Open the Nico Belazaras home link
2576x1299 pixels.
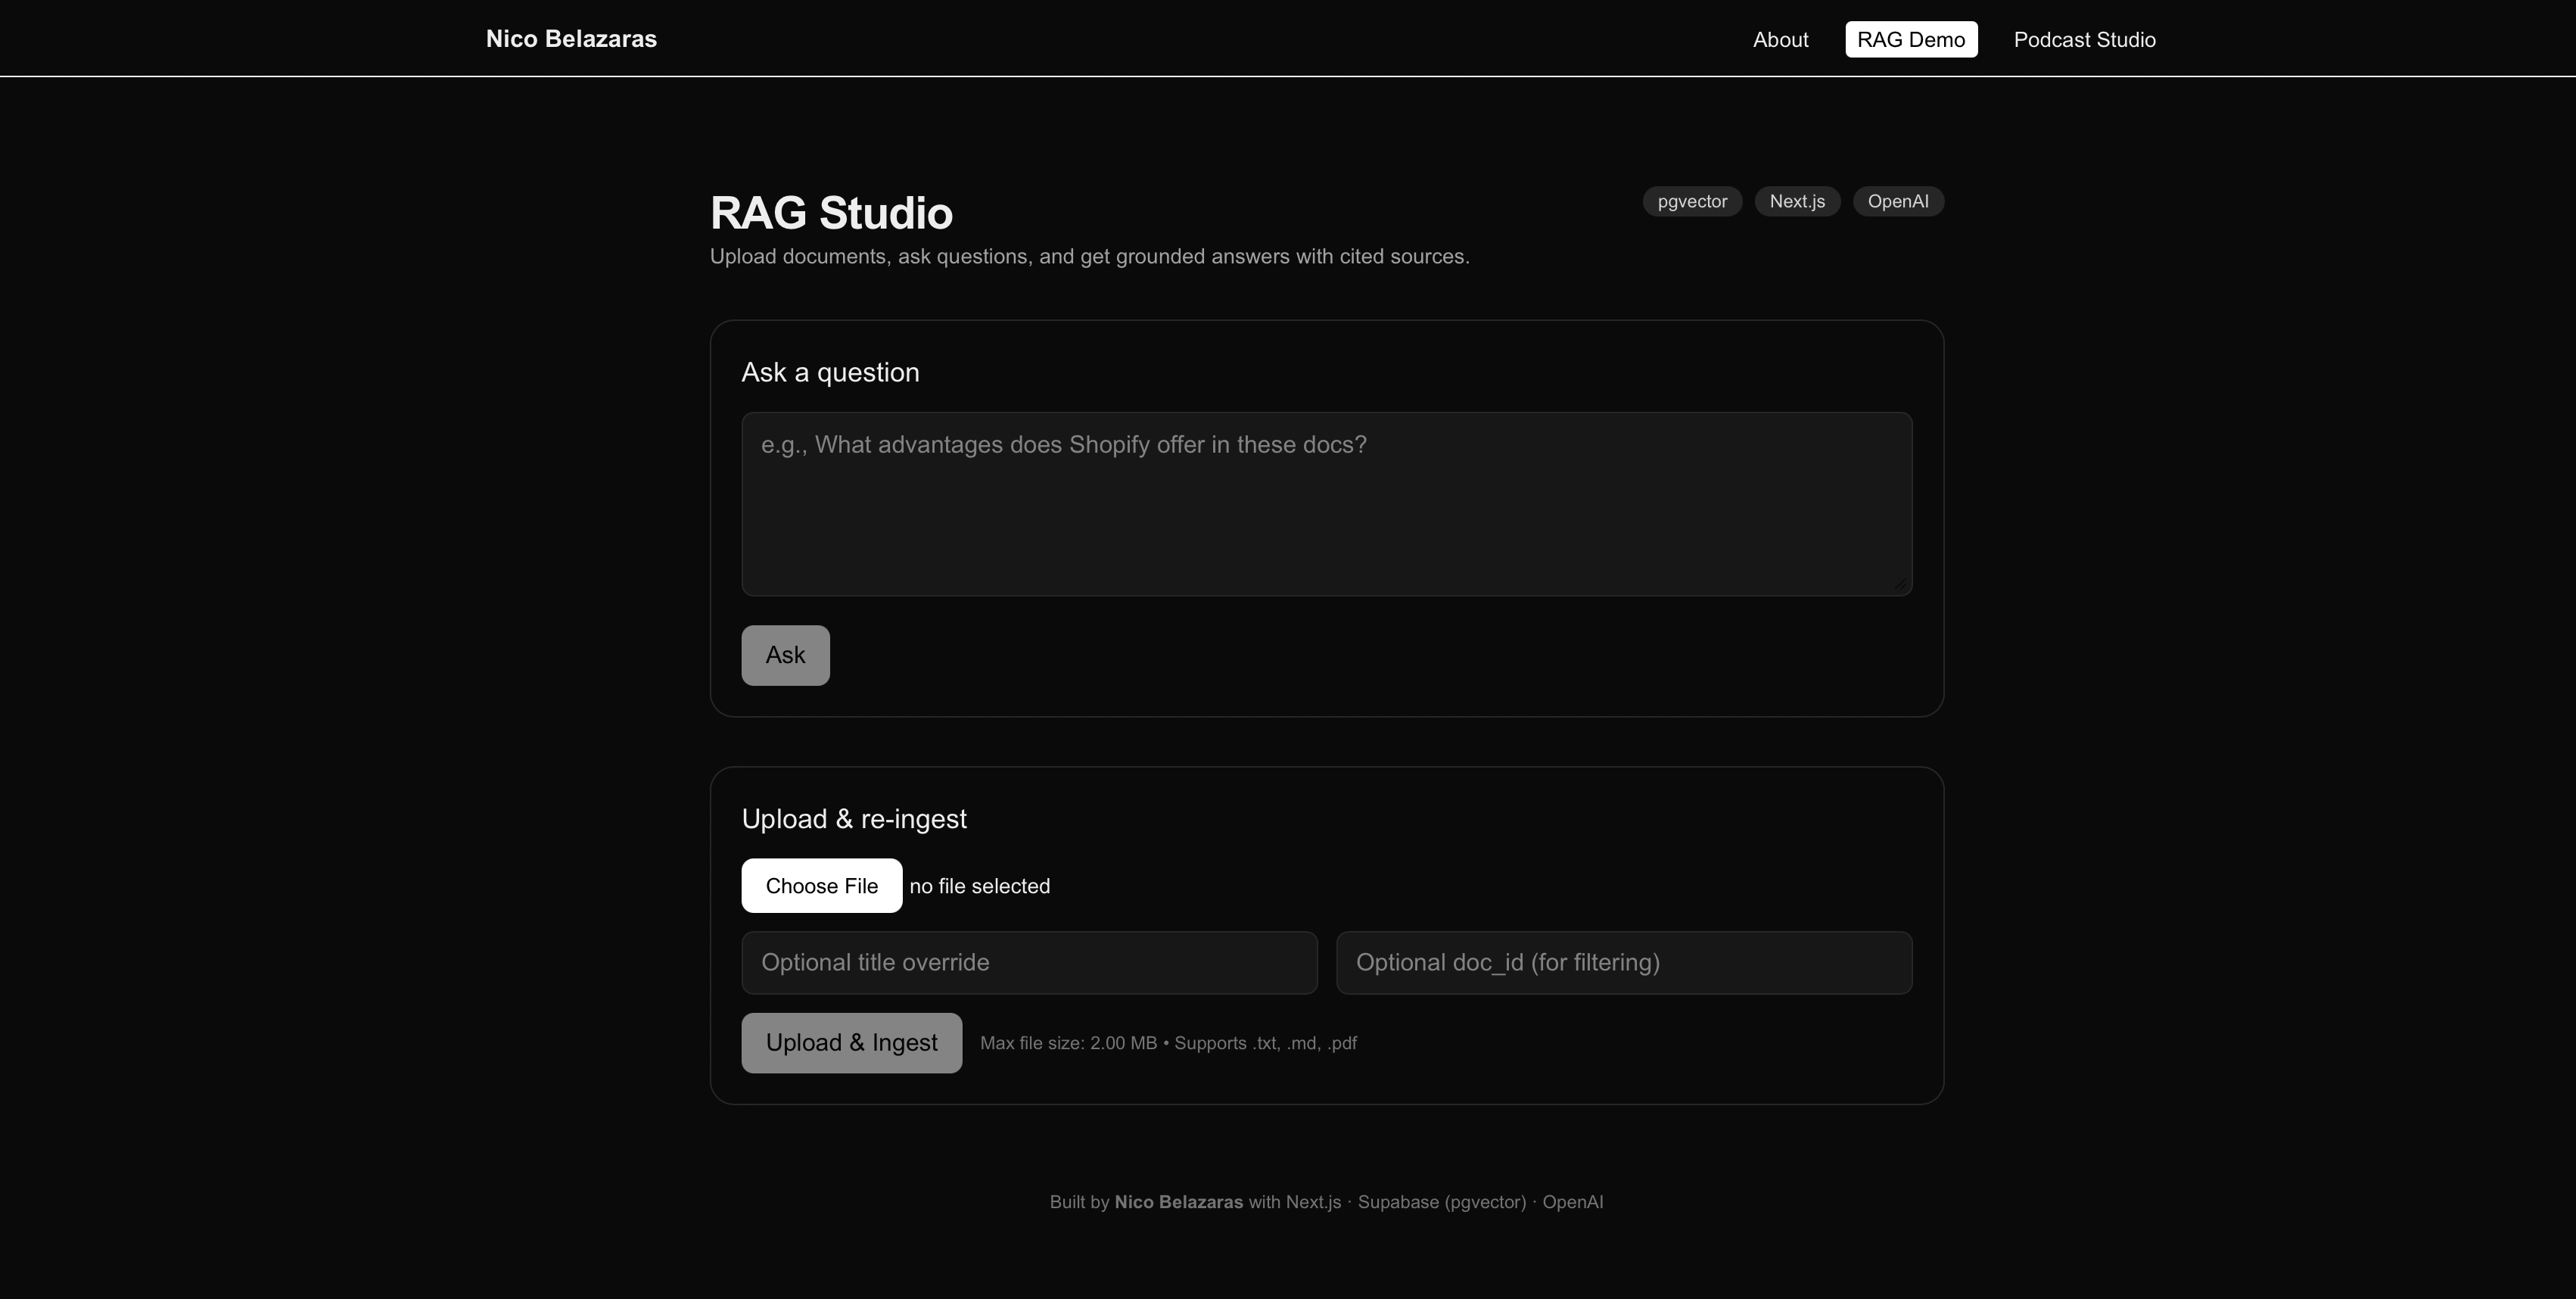pyautogui.click(x=571, y=39)
